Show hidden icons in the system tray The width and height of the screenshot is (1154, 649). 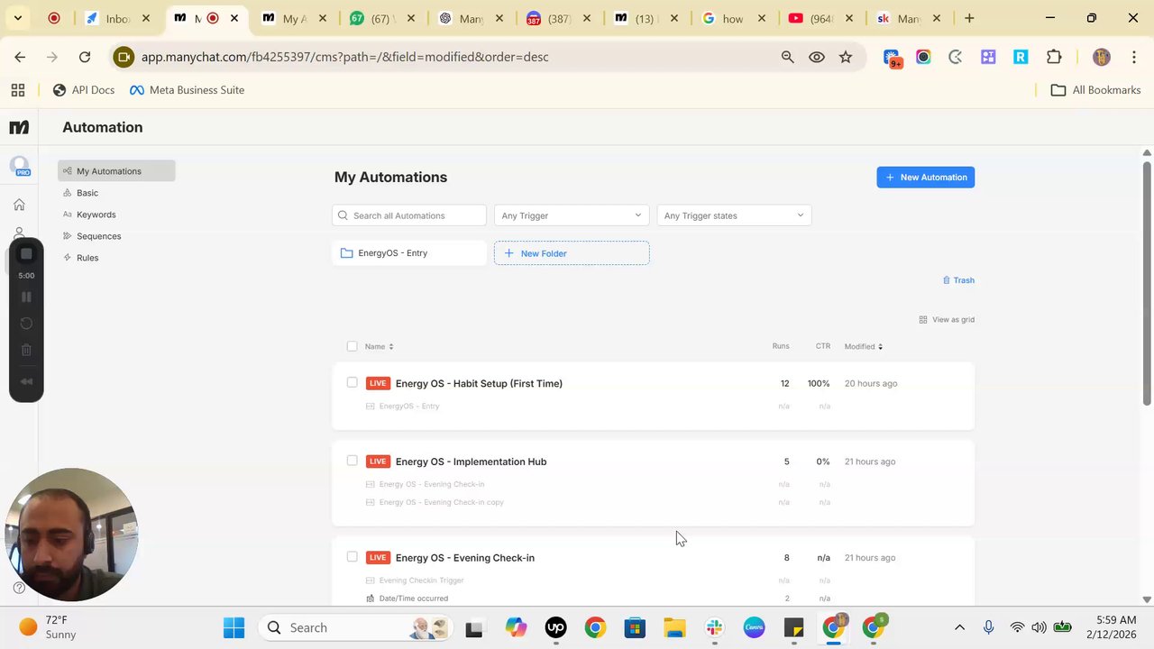click(x=959, y=627)
